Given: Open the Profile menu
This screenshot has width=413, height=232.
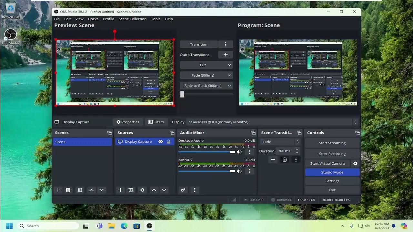Looking at the screenshot, I should [x=108, y=19].
